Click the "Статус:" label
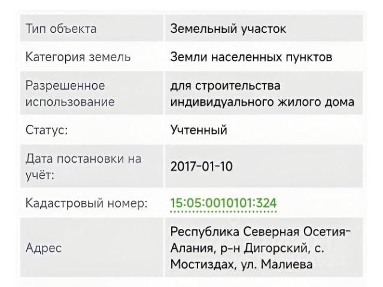The image size is (383, 287). coord(47,130)
